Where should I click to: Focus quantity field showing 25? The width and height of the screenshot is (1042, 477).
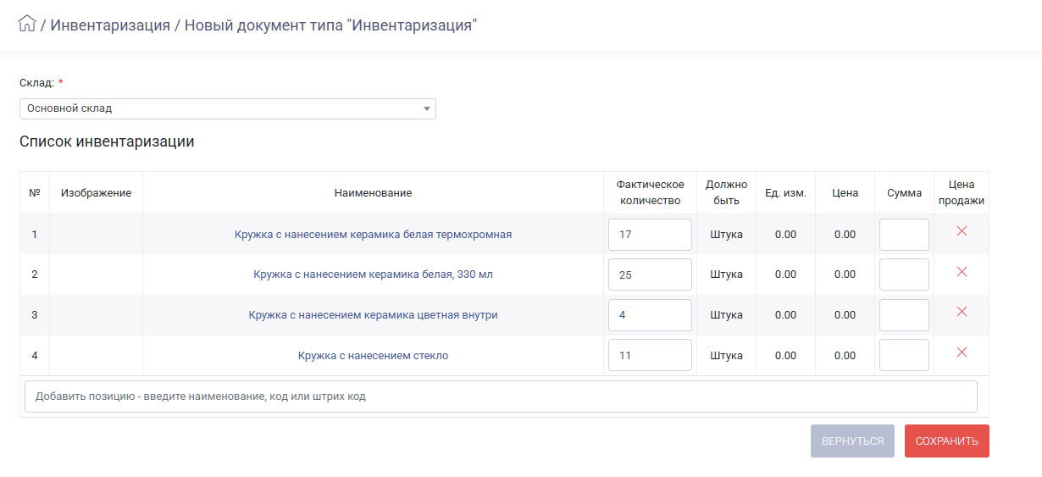tap(650, 275)
